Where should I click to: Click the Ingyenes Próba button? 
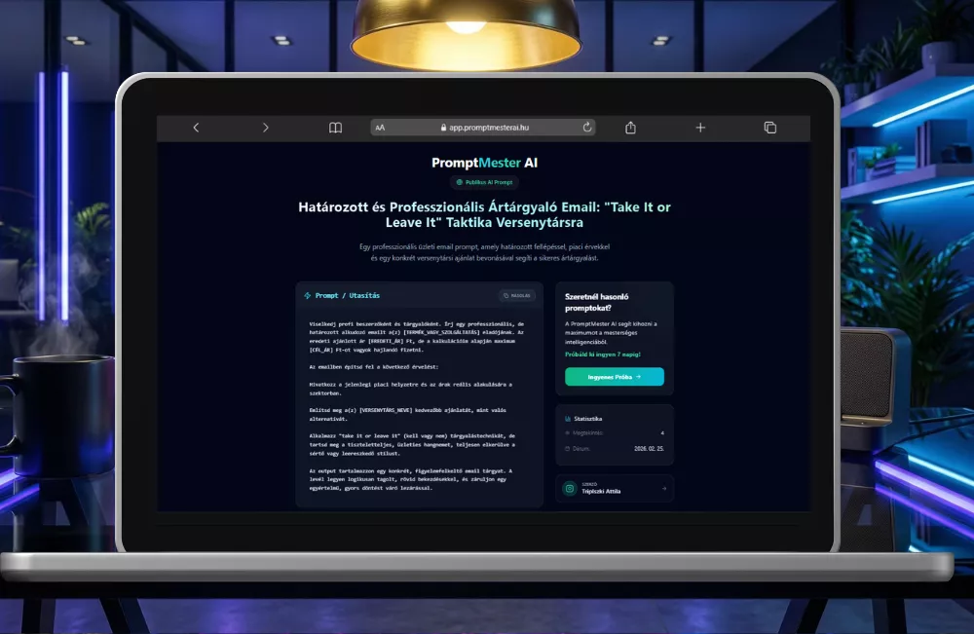click(614, 376)
